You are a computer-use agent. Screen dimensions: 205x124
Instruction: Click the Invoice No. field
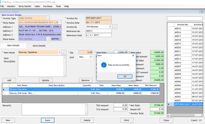coord(99,18)
